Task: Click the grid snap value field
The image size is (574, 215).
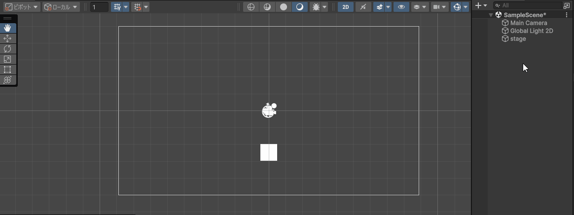Action: (99, 6)
